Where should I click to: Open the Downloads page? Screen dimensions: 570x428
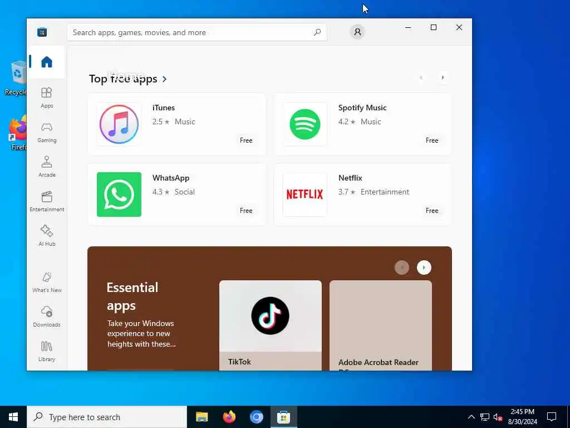pyautogui.click(x=47, y=317)
